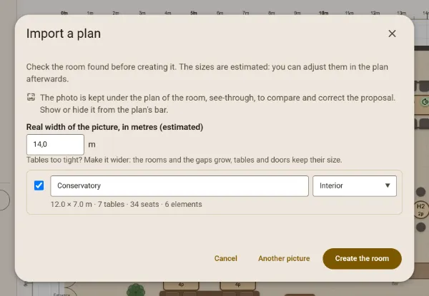The height and width of the screenshot is (296, 429).
Task: Click the 'Tables too tight?' hint text
Action: click(184, 160)
